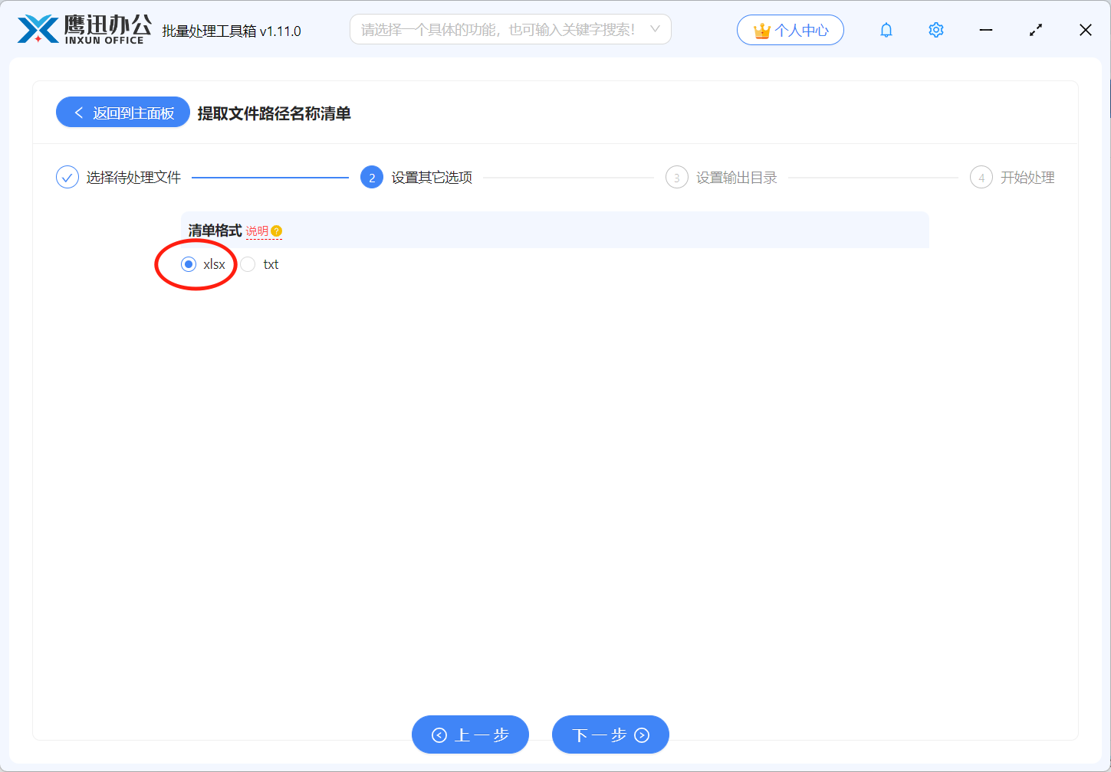Open the notification bell icon
The image size is (1111, 772).
[x=886, y=30]
